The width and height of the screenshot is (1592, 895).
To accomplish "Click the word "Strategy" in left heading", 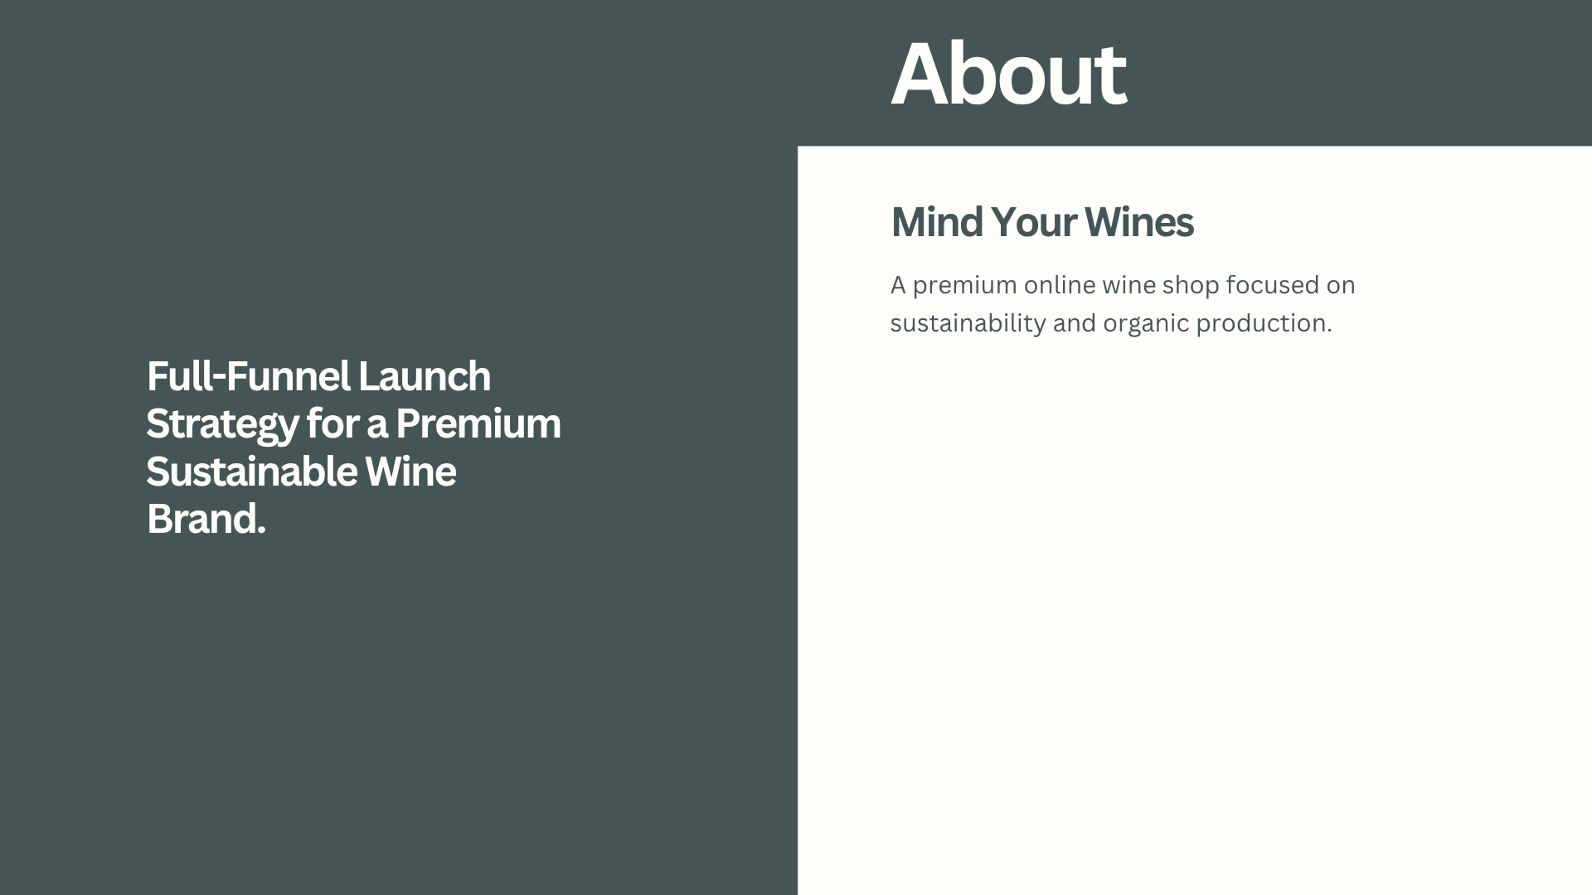I will (221, 424).
